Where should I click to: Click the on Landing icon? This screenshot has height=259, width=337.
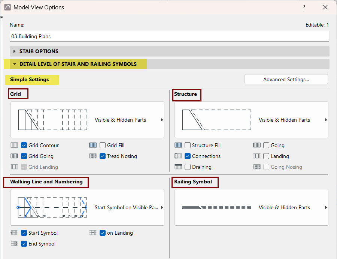[93, 232]
